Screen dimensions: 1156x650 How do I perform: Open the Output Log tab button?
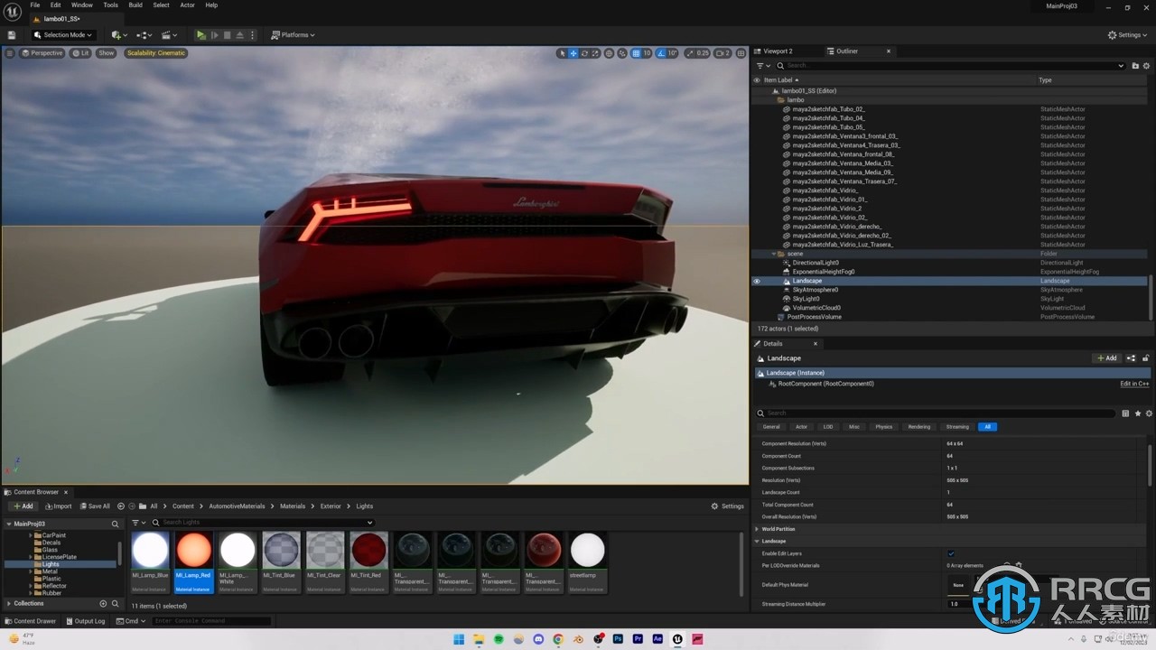pos(85,621)
